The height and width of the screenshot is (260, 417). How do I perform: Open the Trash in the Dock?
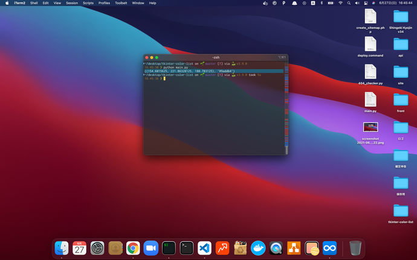pos(355,248)
